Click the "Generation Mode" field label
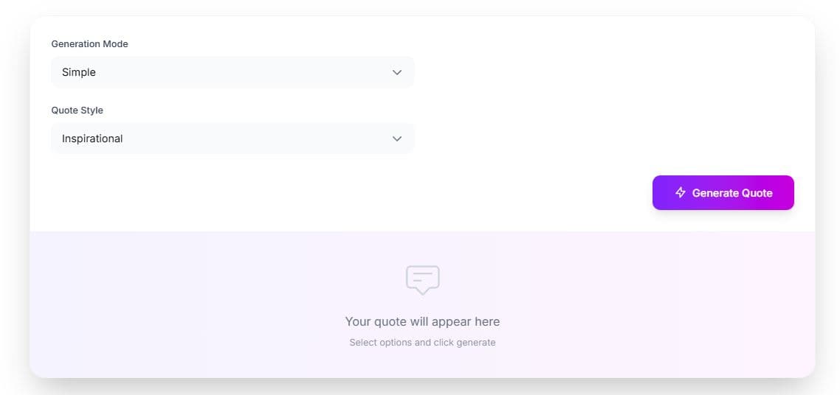The image size is (840, 395). (x=89, y=44)
